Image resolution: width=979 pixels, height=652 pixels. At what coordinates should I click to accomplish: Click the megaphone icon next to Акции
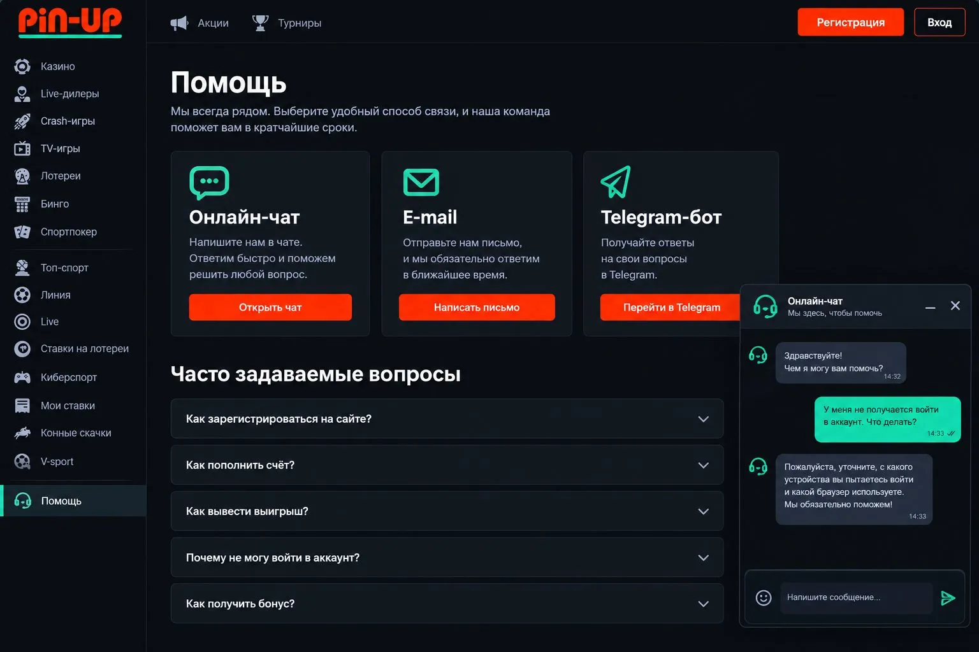(x=179, y=23)
